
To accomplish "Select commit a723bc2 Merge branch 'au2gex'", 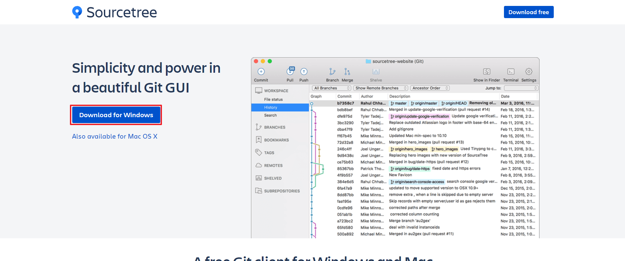I will 423,221.
